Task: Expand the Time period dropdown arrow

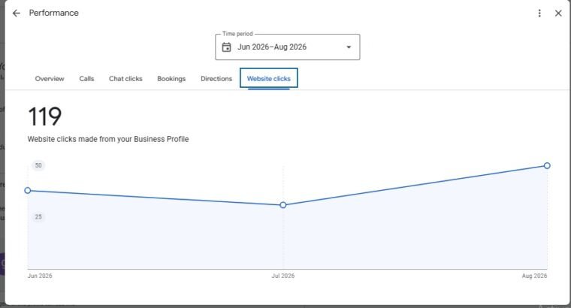Action: [x=349, y=47]
